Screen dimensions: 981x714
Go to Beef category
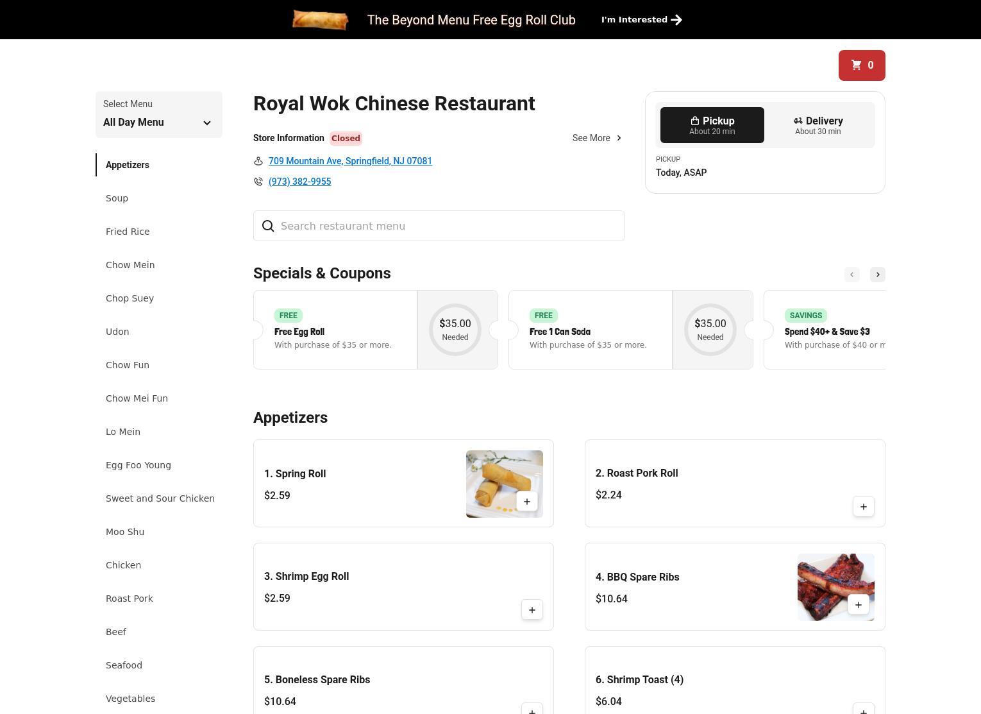click(x=116, y=632)
